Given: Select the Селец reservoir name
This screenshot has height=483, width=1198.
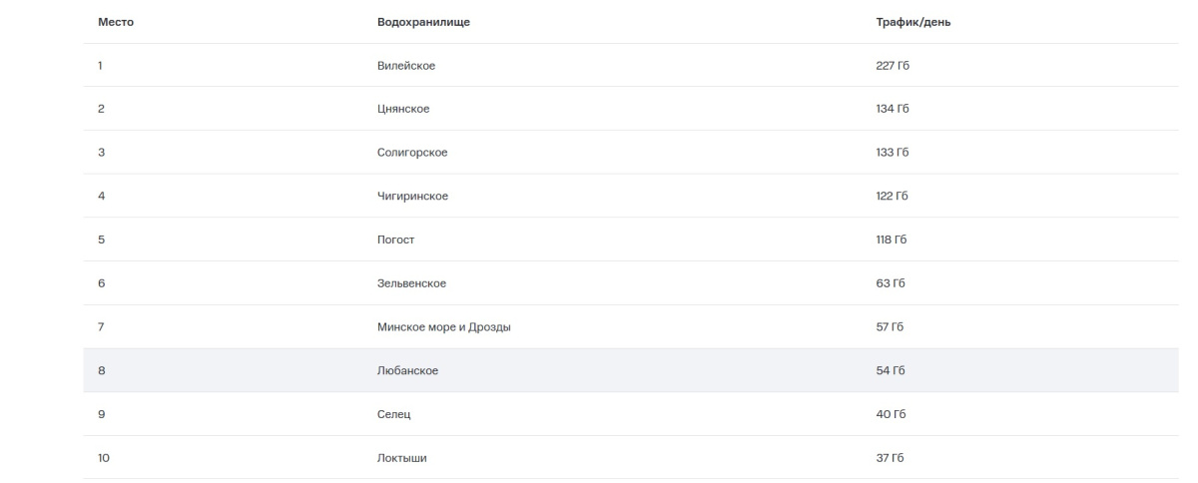Looking at the screenshot, I should coord(393,414).
